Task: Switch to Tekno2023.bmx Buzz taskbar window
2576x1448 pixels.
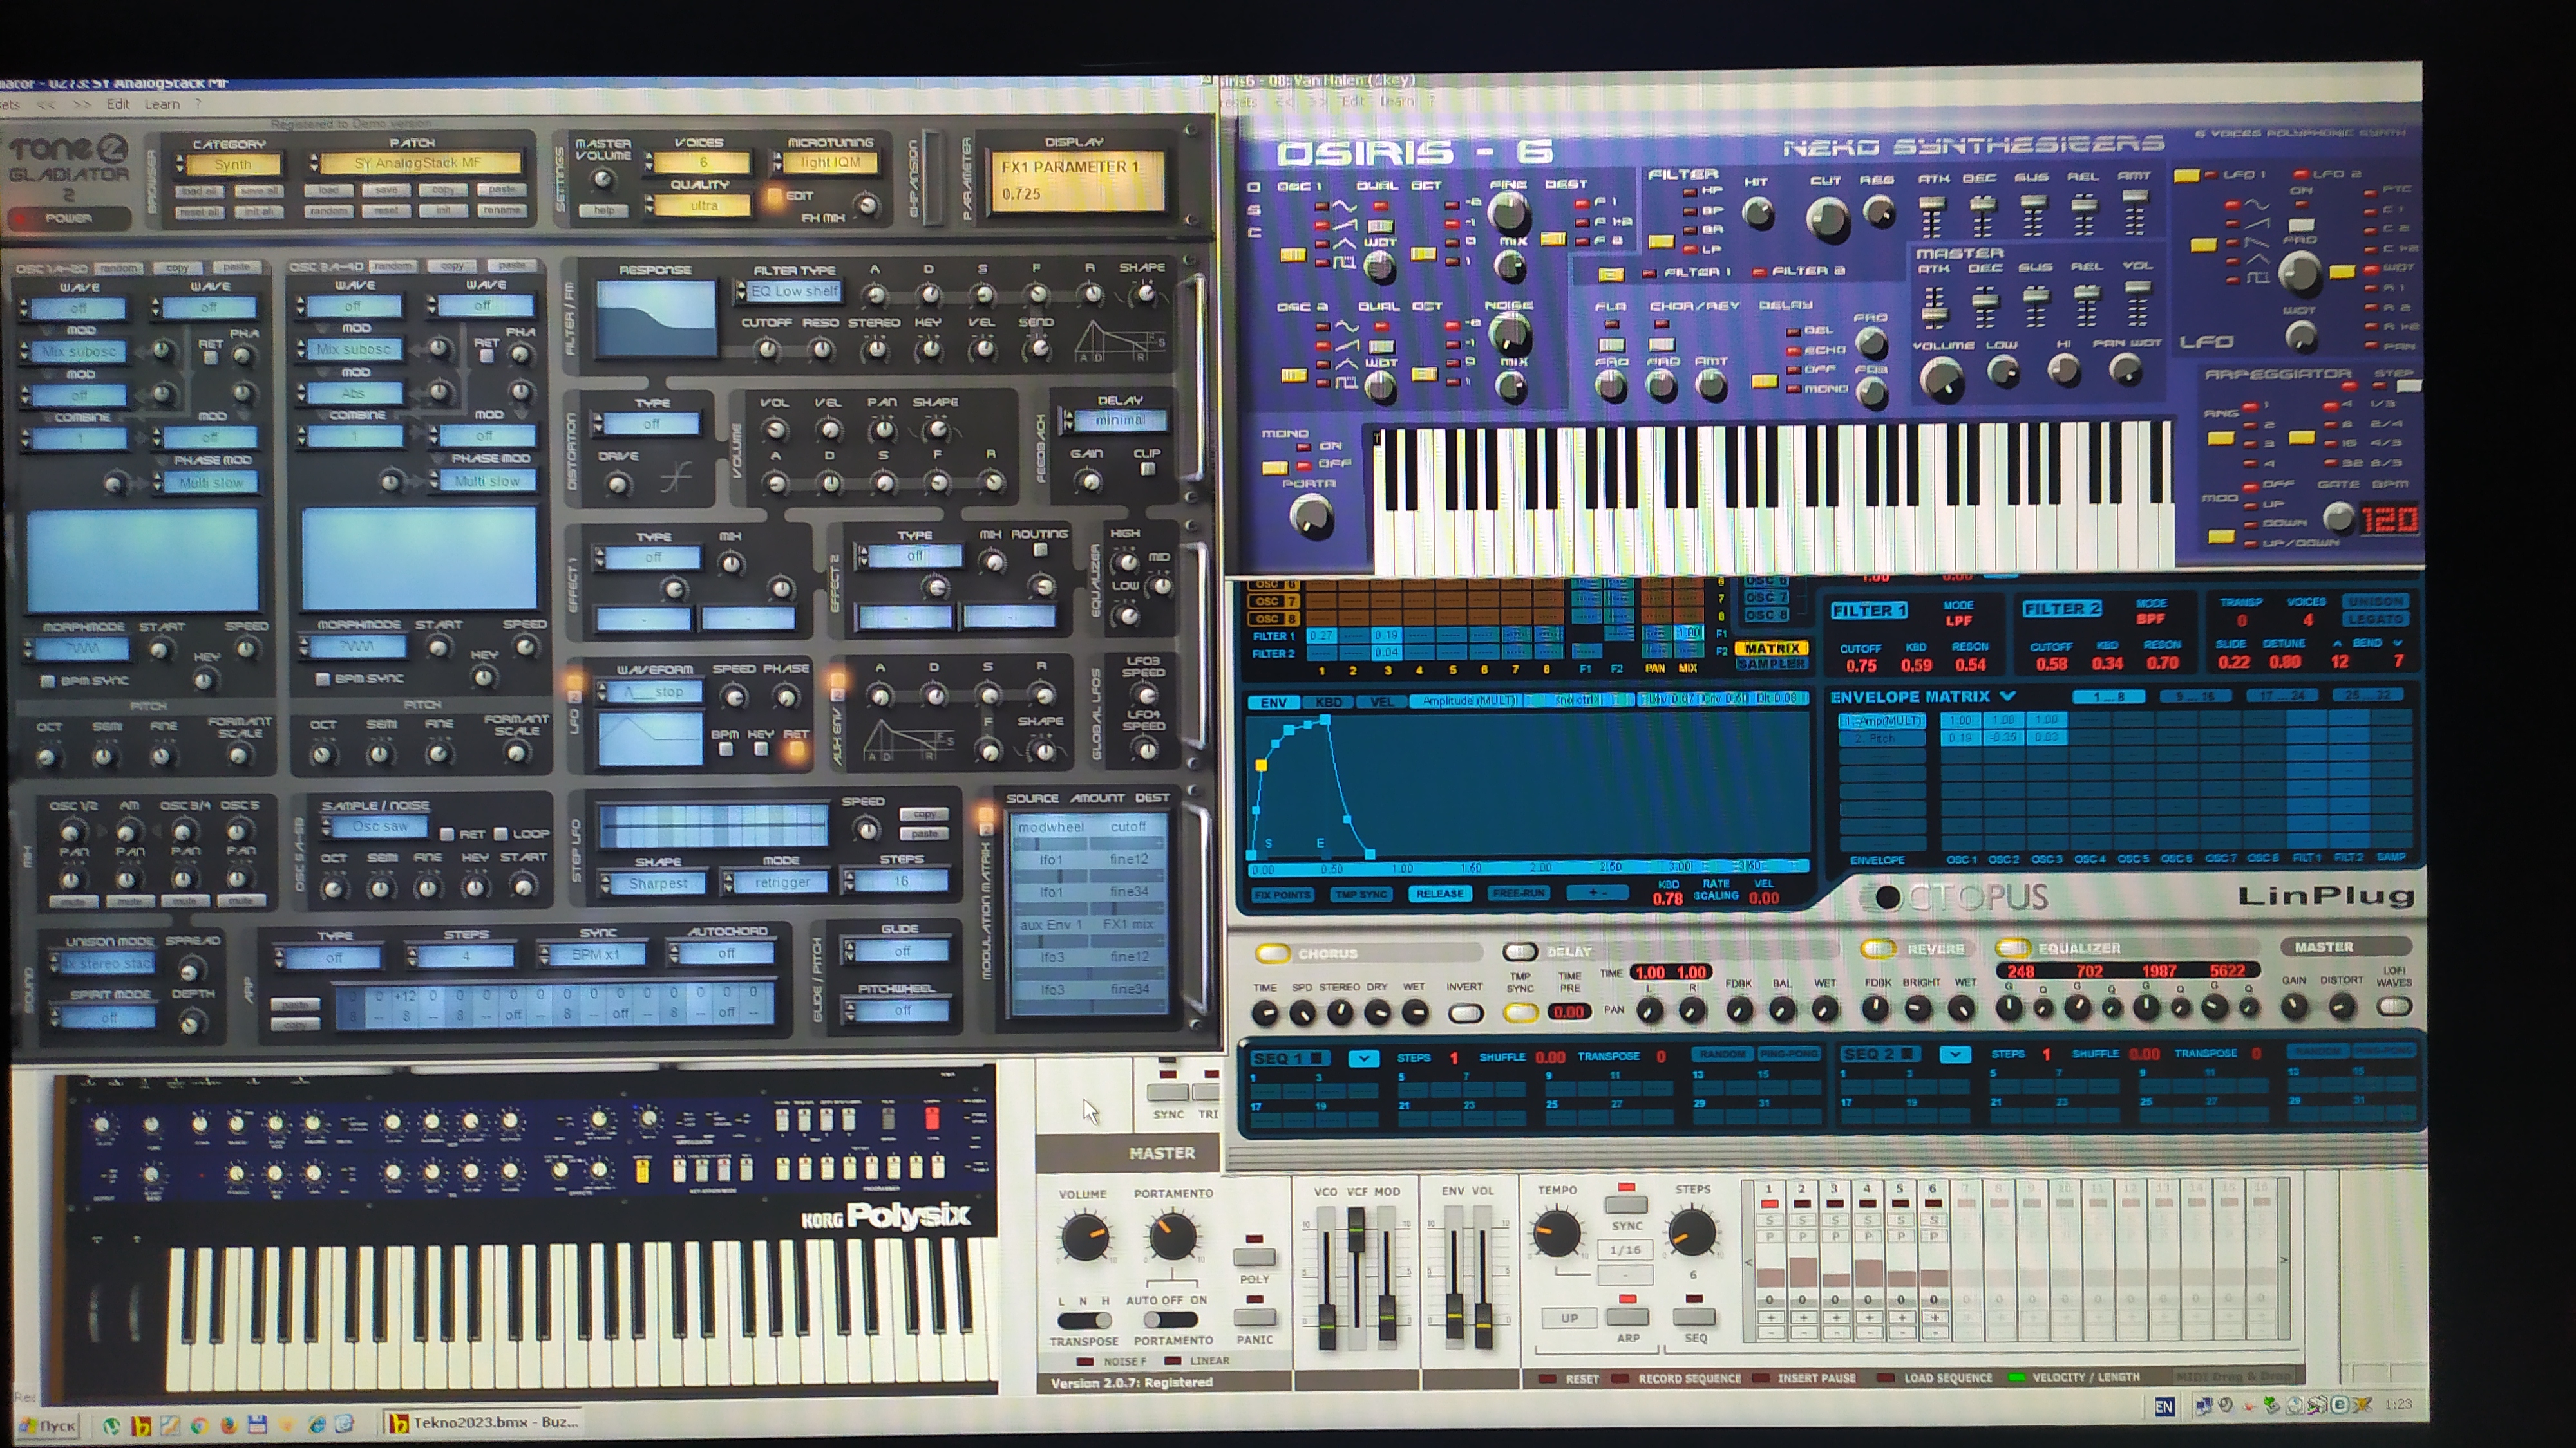Action: (x=483, y=1422)
